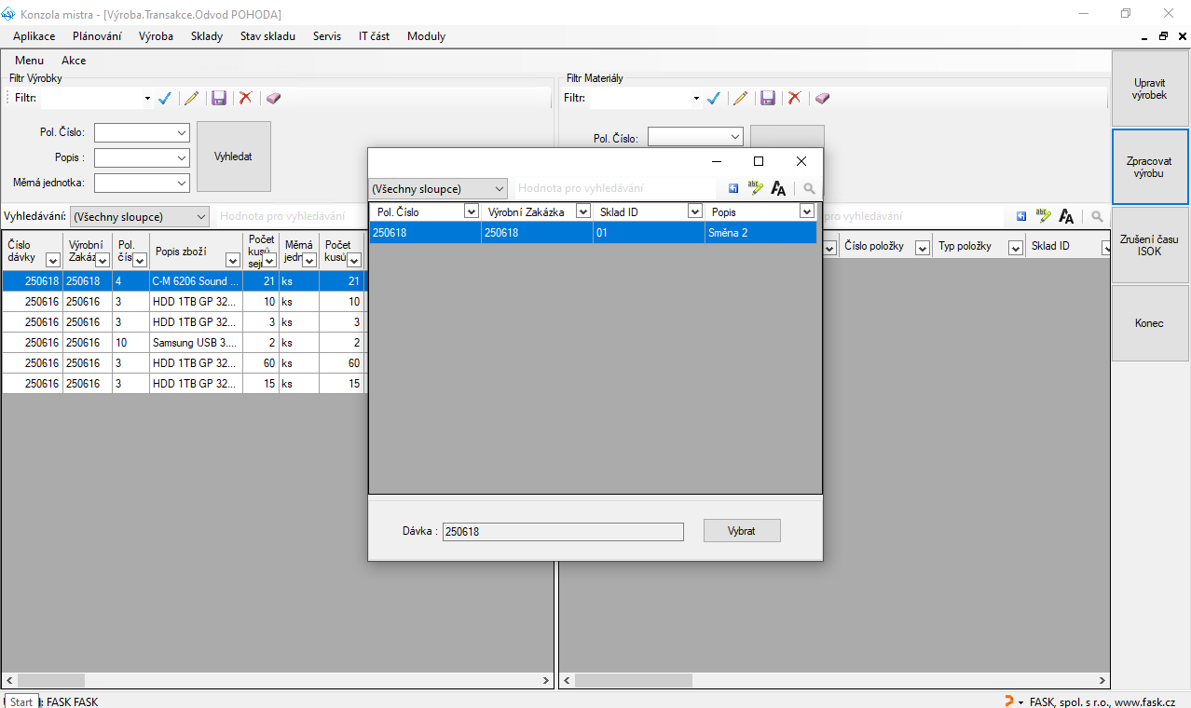This screenshot has width=1191, height=708.
Task: Click the 'abc' highlight icon in the dialog
Action: 755,188
